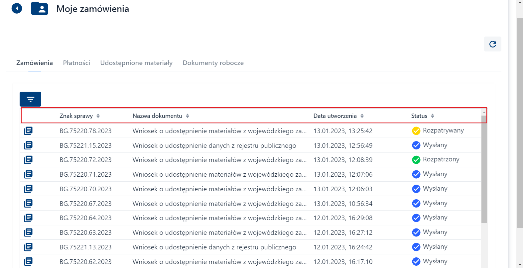The width and height of the screenshot is (523, 268).
Task: Open document icon for BG.75220.67.2023
Action: coord(28,204)
